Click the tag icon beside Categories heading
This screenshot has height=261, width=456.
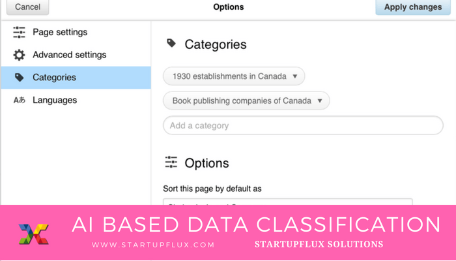coord(171,44)
